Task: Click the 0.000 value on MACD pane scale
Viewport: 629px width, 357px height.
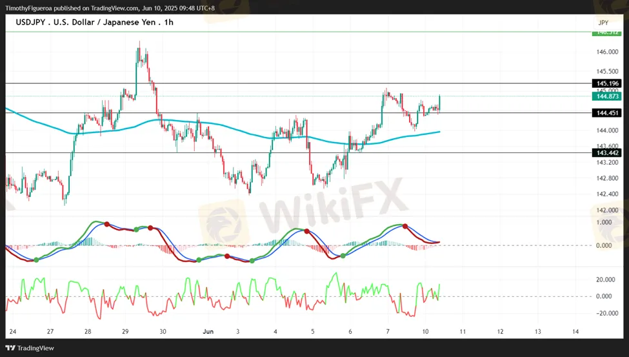Action: point(604,245)
